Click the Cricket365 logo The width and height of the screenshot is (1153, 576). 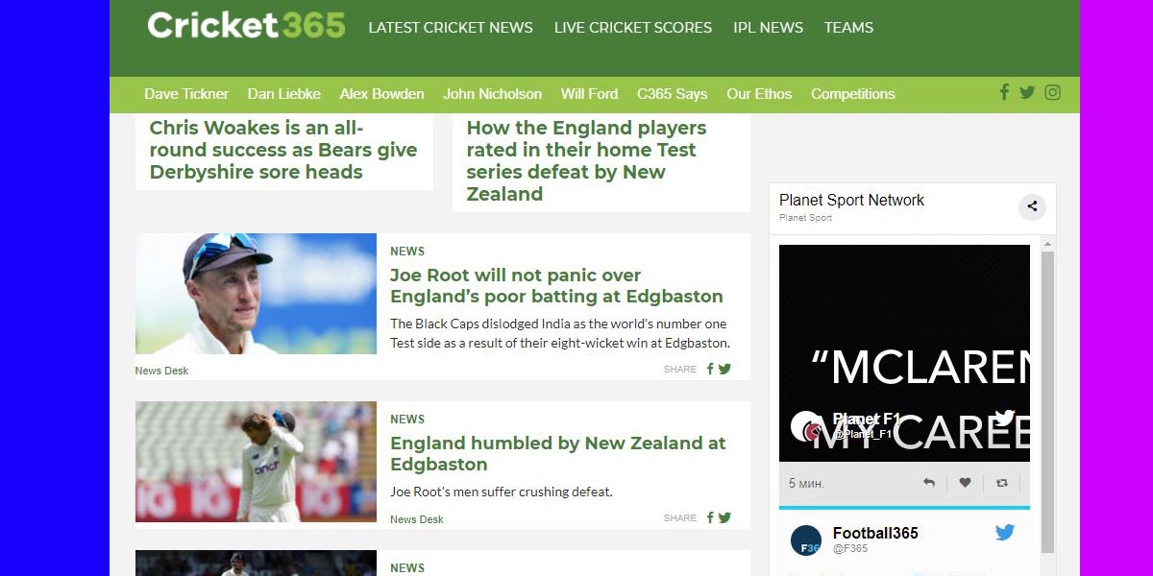[246, 26]
